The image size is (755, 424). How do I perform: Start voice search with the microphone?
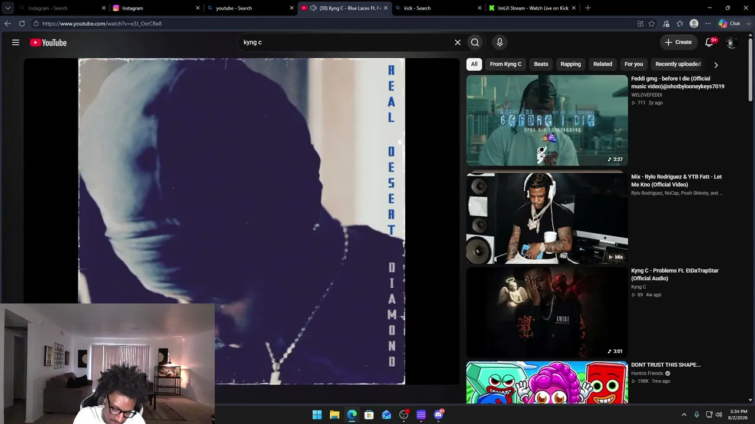tap(500, 42)
